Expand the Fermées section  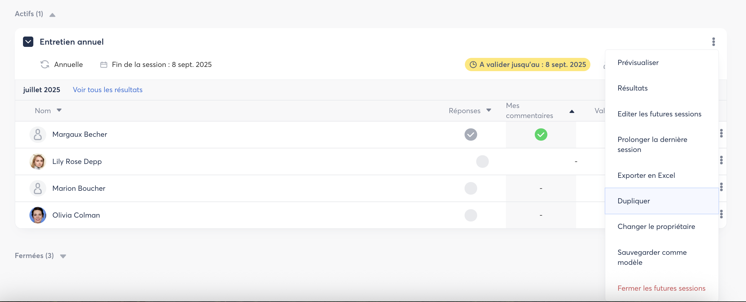(63, 256)
